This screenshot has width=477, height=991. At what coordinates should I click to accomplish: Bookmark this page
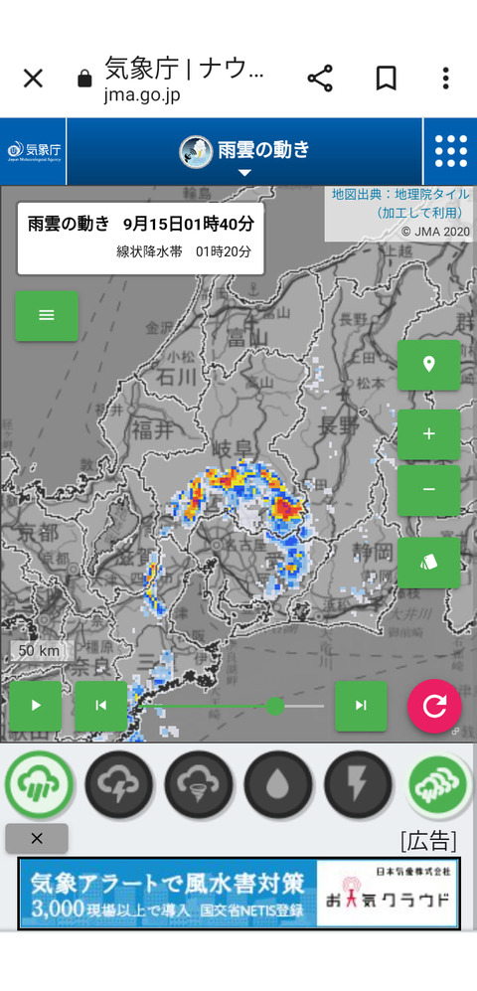(386, 79)
